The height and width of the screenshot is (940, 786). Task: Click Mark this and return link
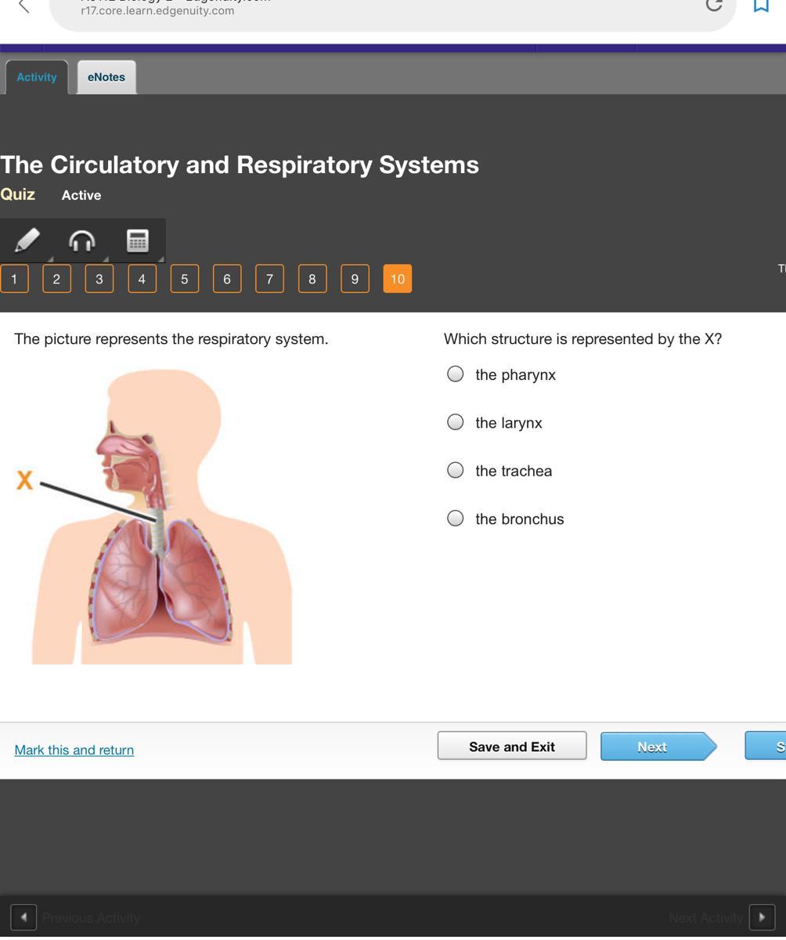point(74,750)
